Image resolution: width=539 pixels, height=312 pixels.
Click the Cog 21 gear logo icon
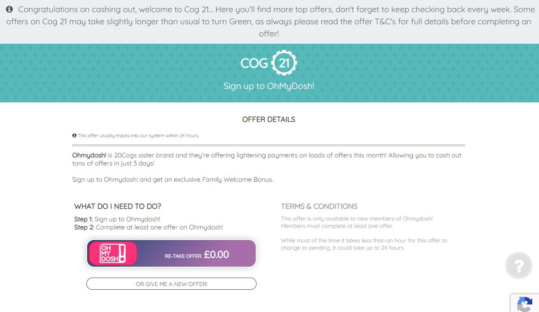click(284, 63)
